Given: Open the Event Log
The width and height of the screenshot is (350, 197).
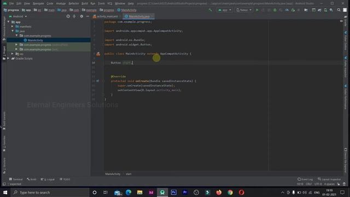Looking at the screenshot, I should coord(305,179).
